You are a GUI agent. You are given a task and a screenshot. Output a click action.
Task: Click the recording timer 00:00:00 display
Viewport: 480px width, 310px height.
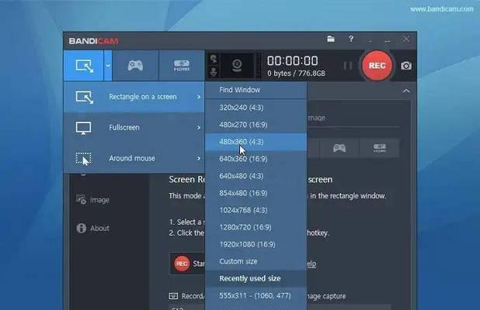pos(292,60)
